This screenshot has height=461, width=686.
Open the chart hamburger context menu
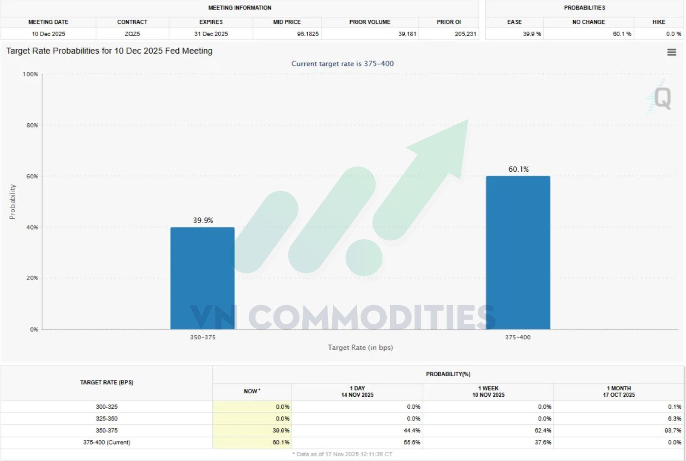[671, 52]
